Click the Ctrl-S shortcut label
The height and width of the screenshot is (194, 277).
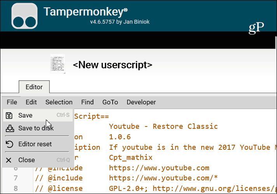pyautogui.click(x=63, y=115)
